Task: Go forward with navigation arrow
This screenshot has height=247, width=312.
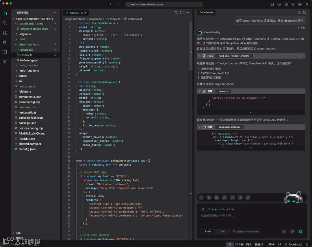Action: point(118,4)
